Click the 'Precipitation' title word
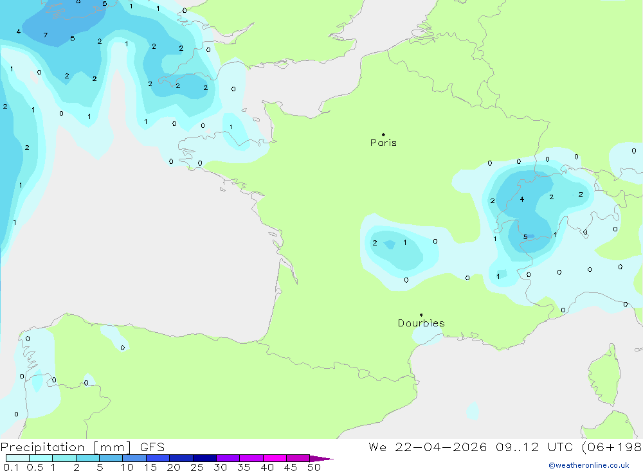The image size is (643, 471). point(42,447)
